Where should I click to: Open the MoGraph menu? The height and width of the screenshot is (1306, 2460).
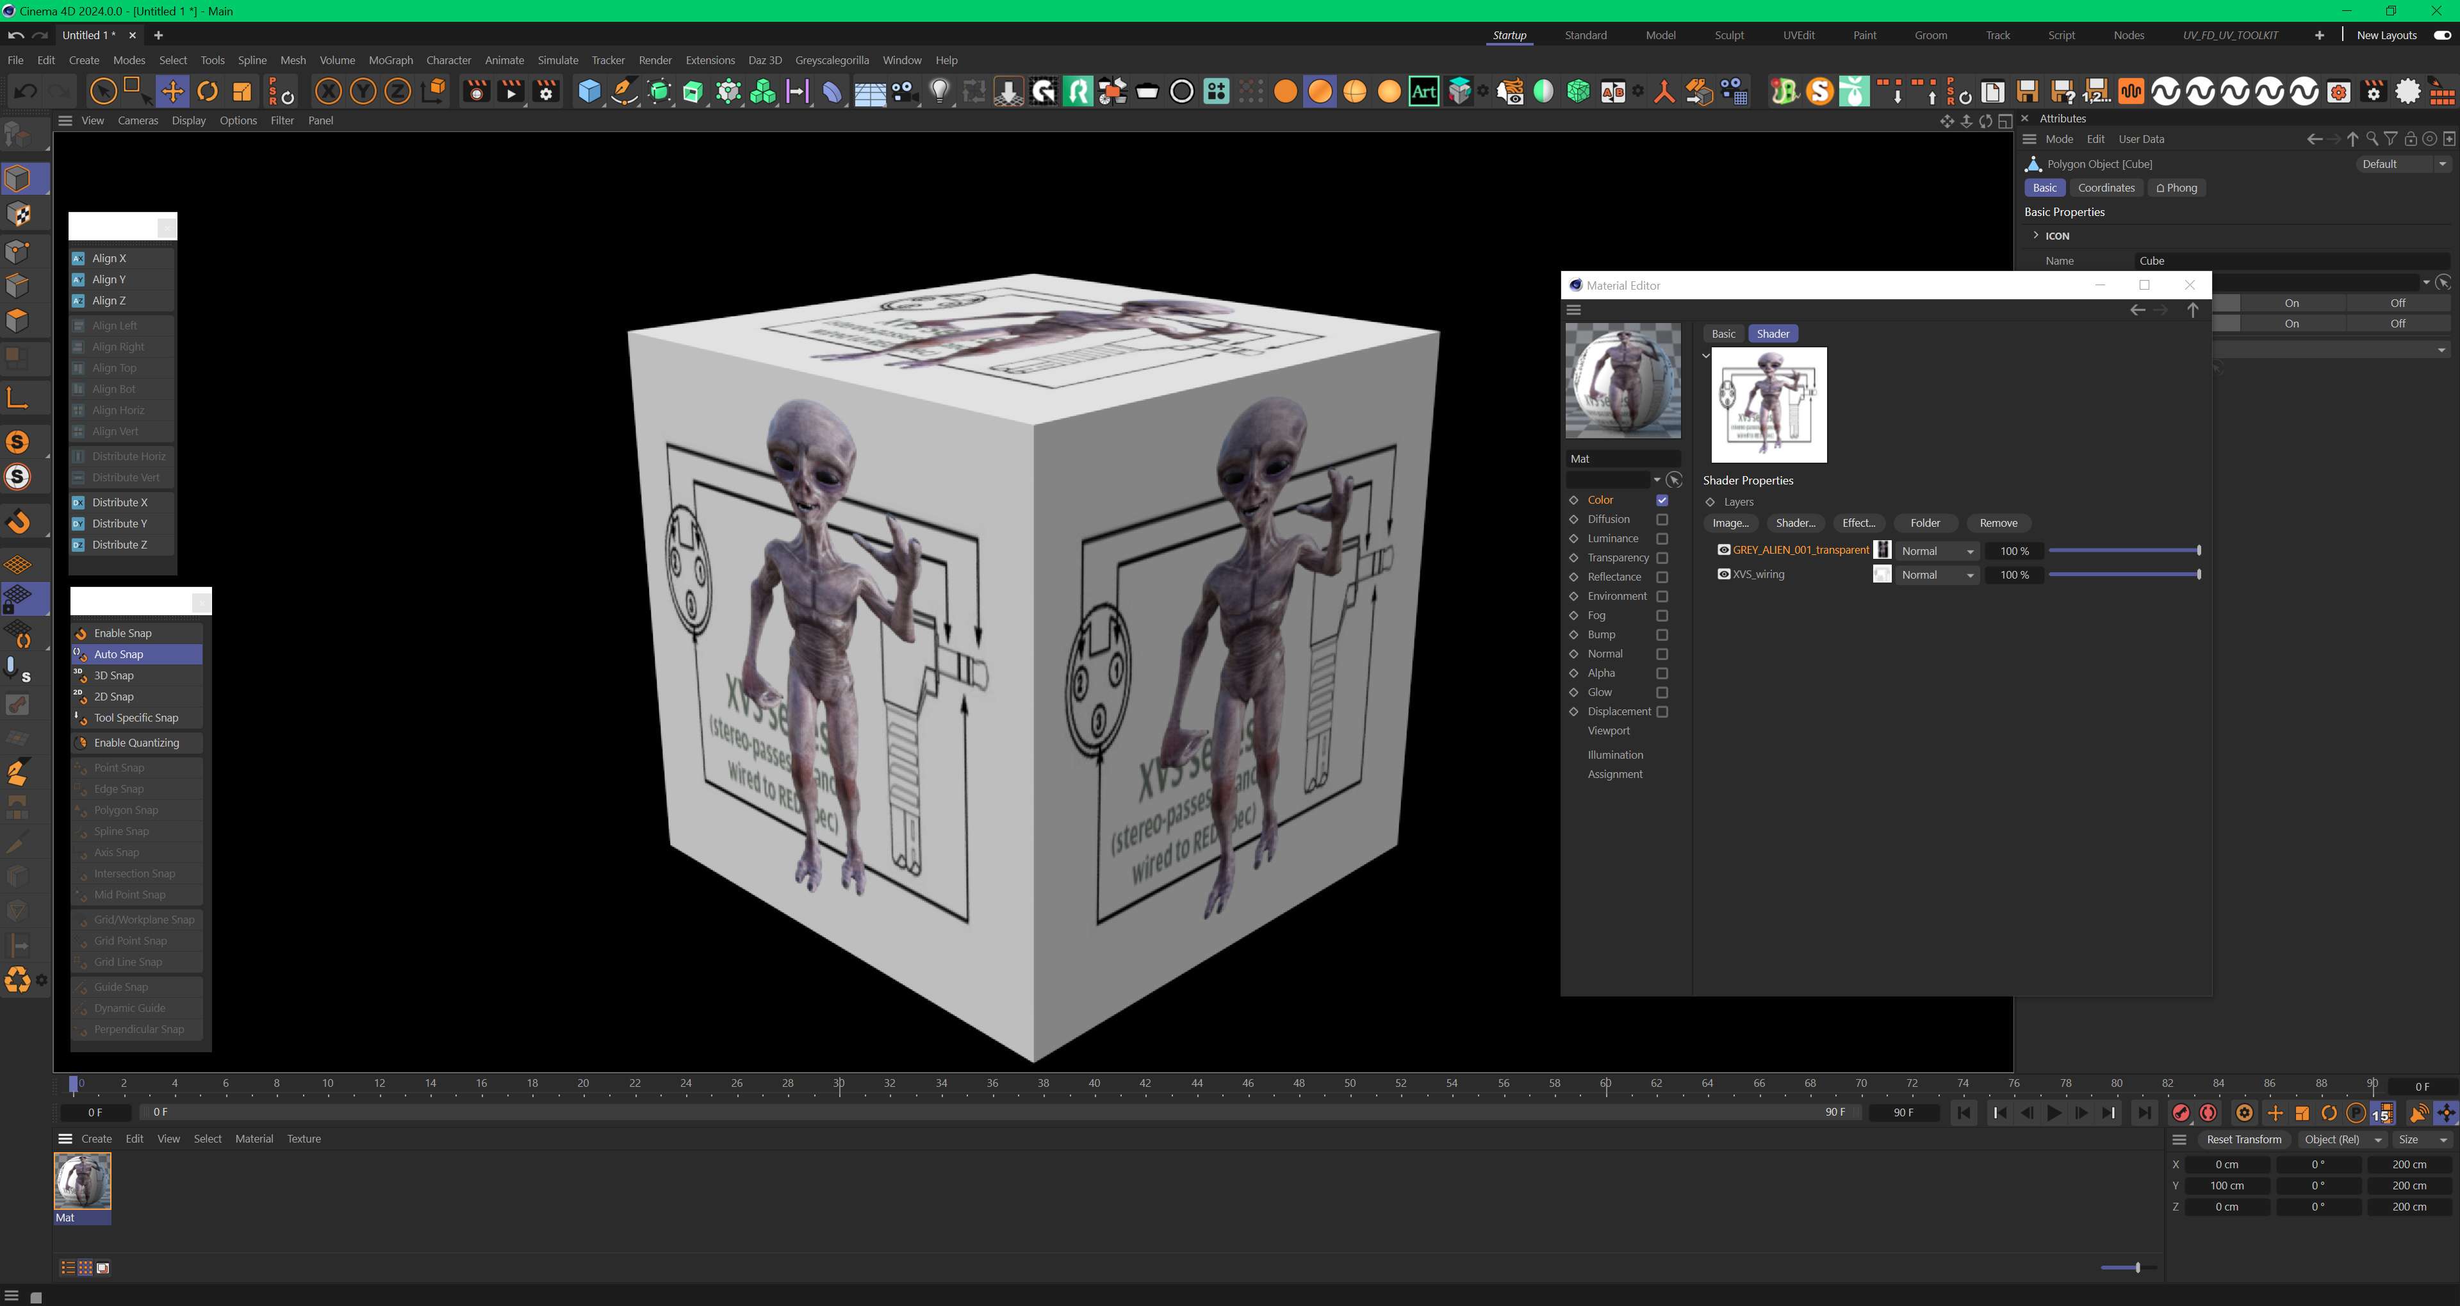click(x=391, y=60)
